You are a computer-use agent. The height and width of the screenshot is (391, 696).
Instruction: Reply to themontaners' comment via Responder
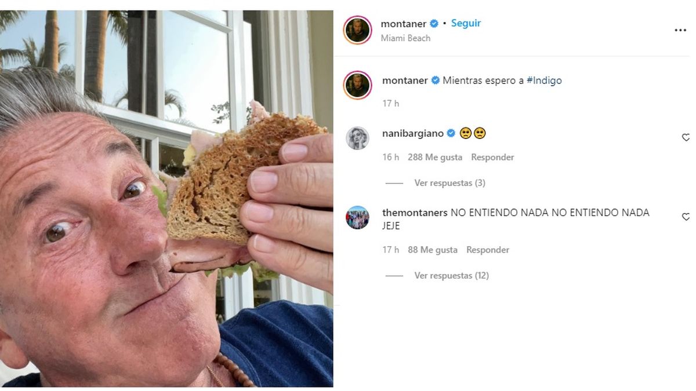pos(488,250)
